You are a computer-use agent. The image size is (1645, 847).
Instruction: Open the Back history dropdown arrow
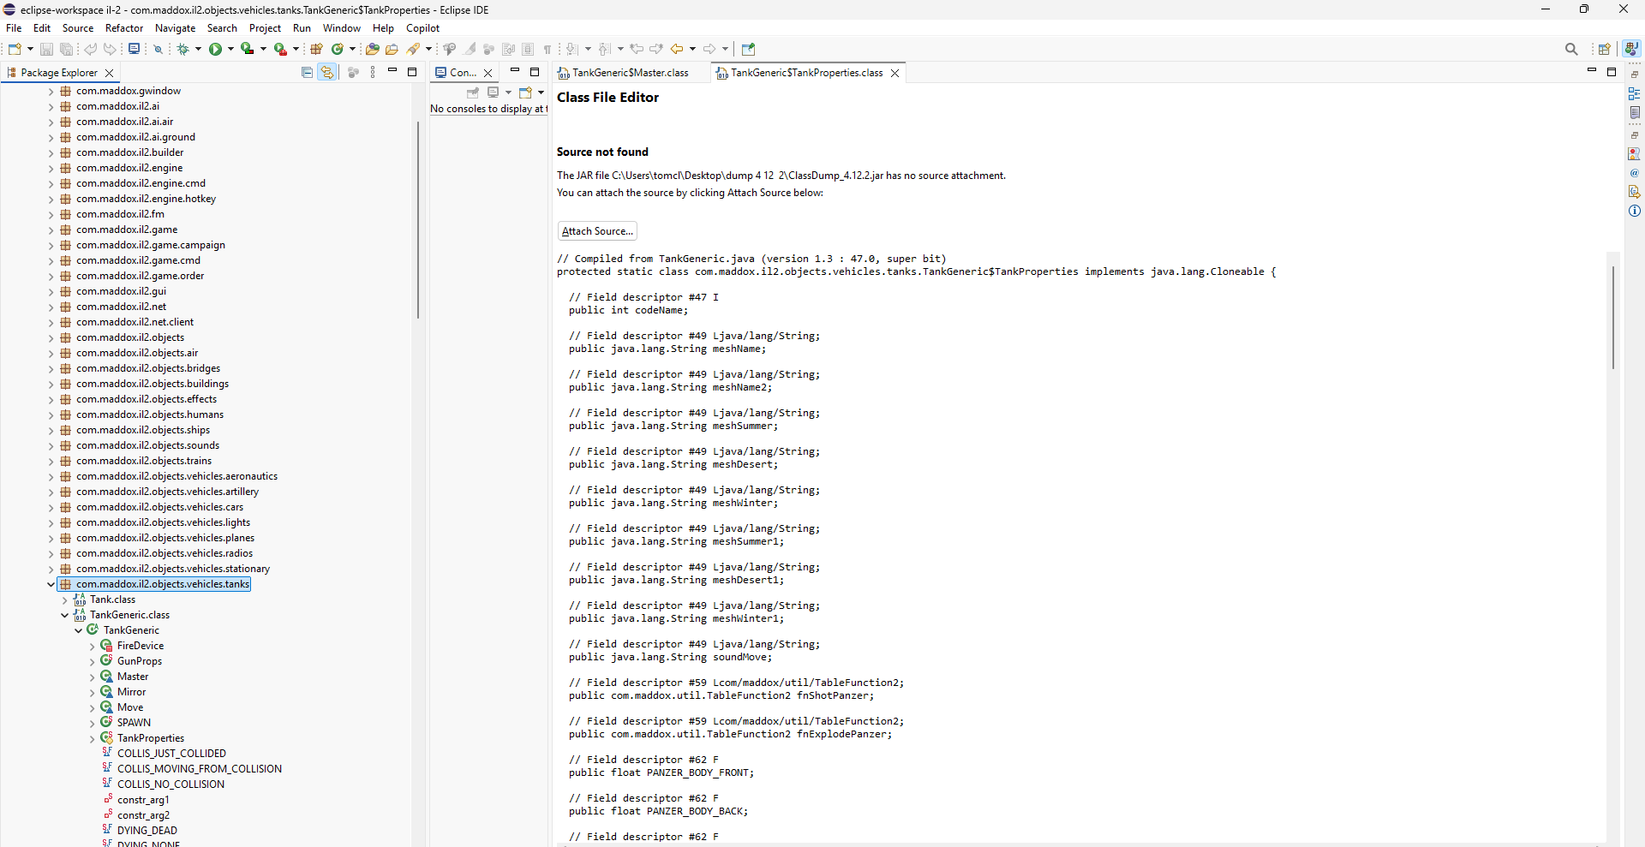click(692, 49)
